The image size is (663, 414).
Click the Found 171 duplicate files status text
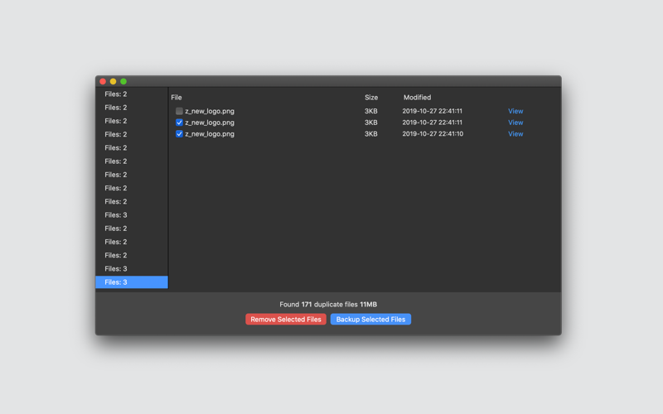(328, 304)
